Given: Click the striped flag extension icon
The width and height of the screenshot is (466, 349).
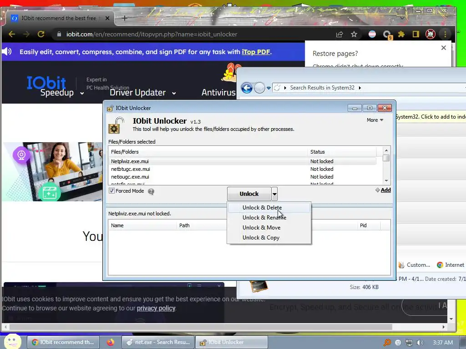Looking at the screenshot, I should coord(372,34).
